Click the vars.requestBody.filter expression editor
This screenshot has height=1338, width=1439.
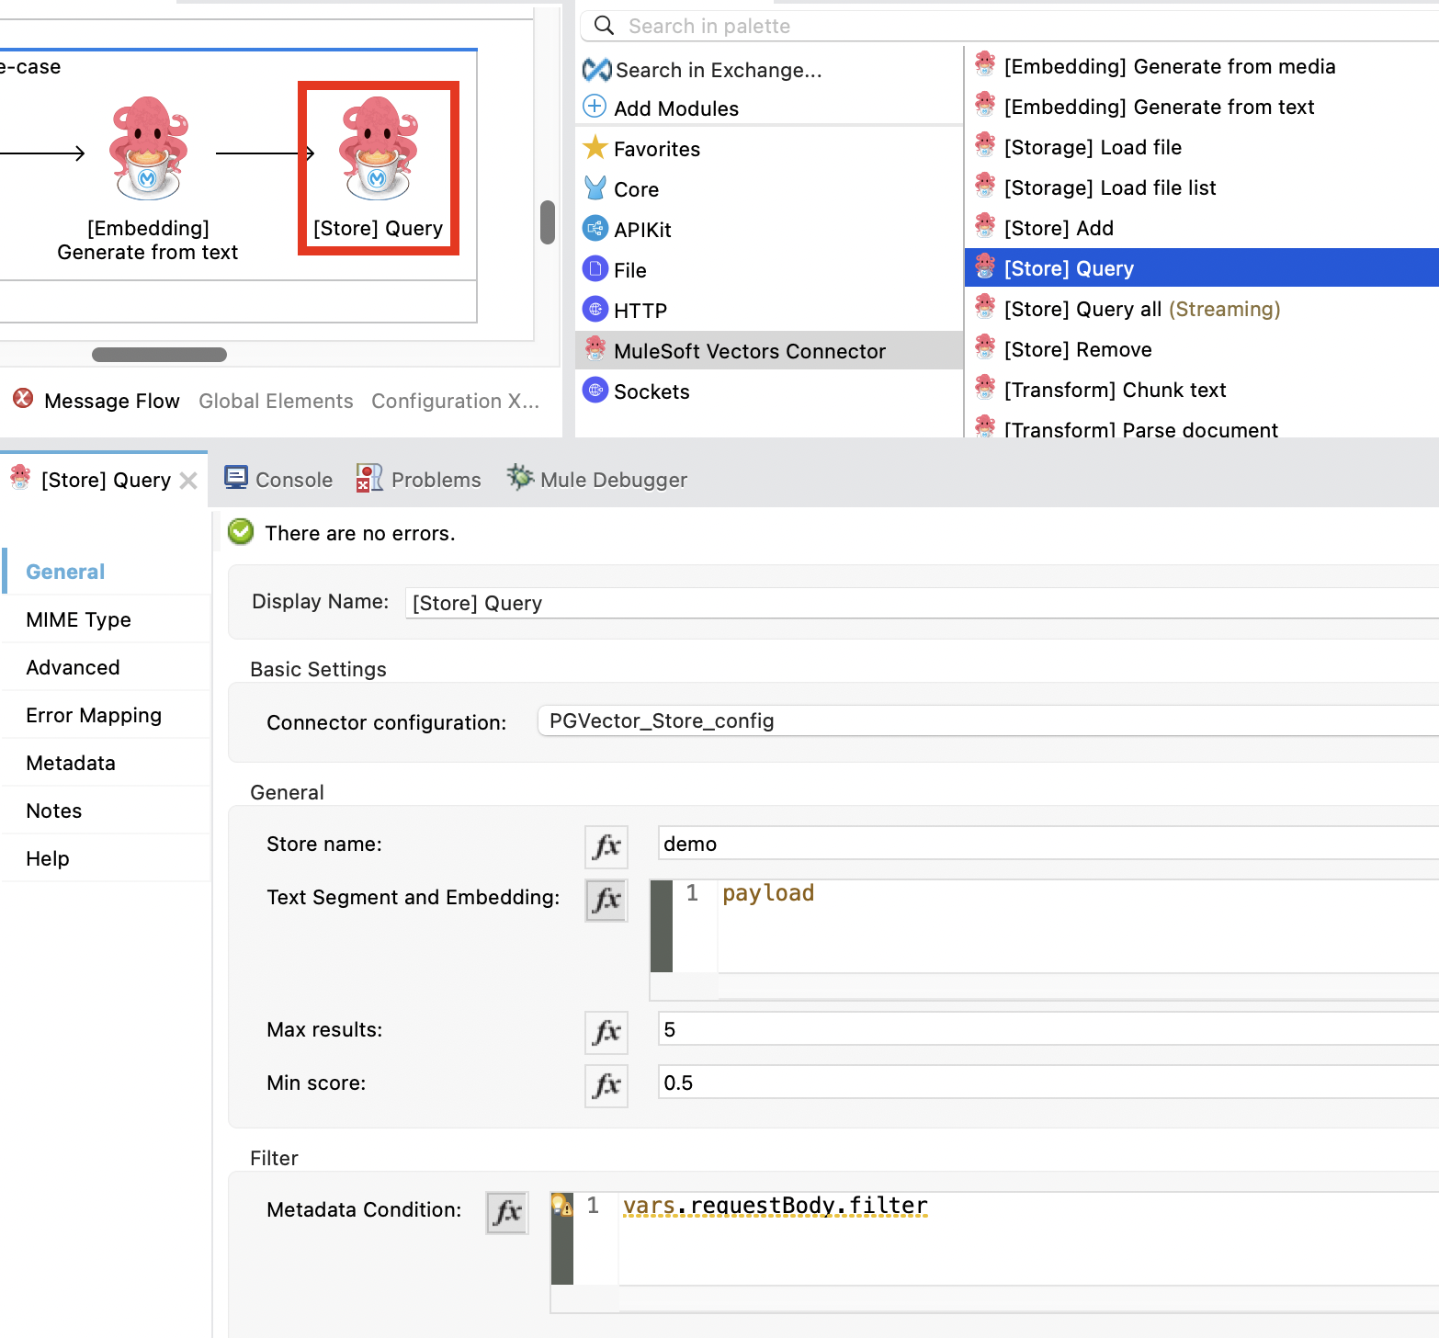[1028, 1238]
